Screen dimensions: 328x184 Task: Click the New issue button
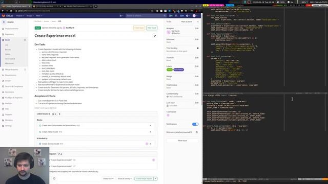pyautogui.click(x=152, y=28)
